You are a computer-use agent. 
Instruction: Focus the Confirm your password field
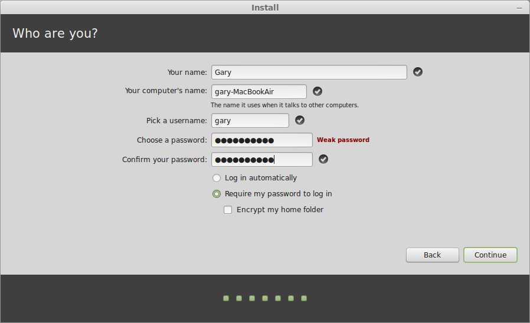(261, 159)
